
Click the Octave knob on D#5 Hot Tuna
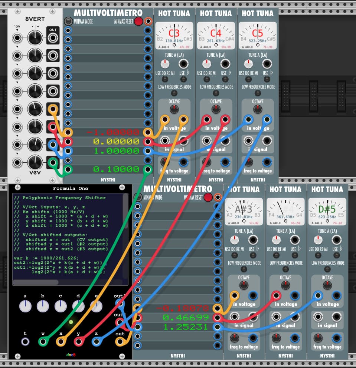[327, 285]
